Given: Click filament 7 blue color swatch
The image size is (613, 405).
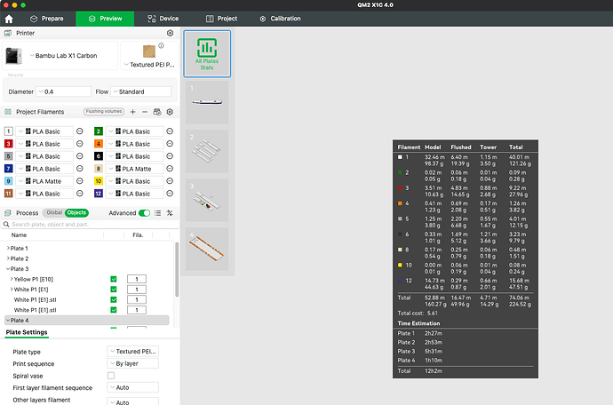Looking at the screenshot, I should [x=8, y=169].
